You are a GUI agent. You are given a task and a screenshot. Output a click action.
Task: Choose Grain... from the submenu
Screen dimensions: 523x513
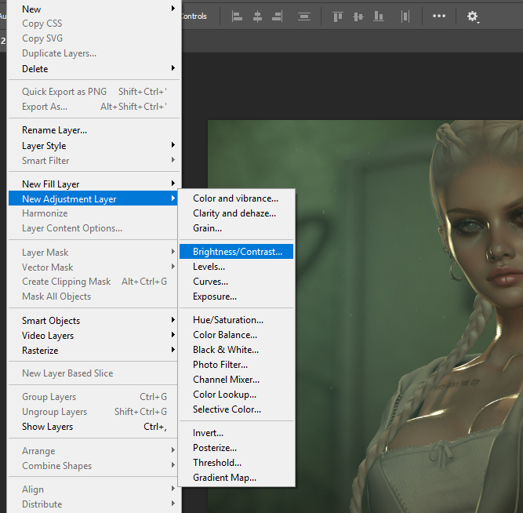point(236,228)
